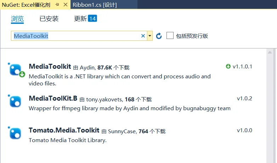This screenshot has height=163, width=277.
Task: Click author text tony.yakovets
Action: (104, 100)
